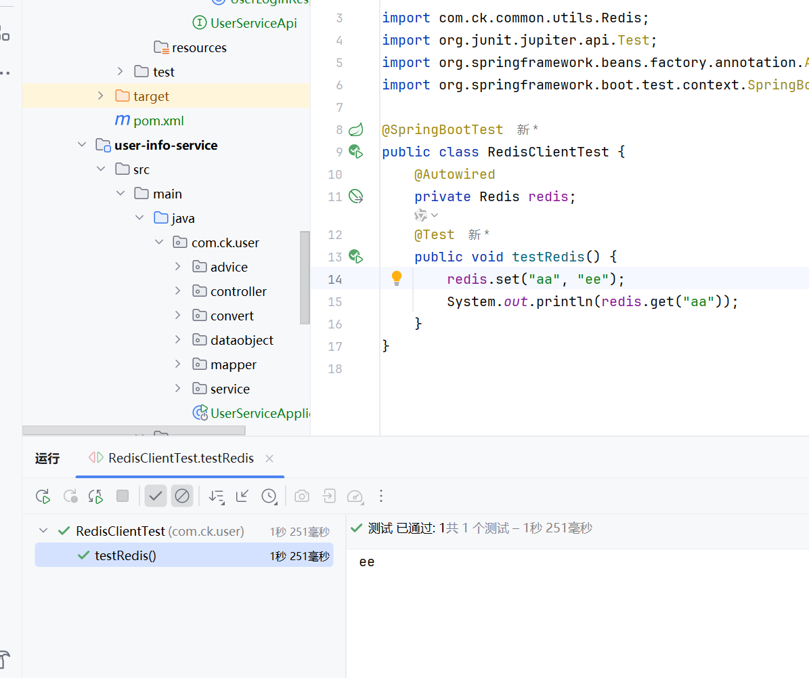This screenshot has width=809, height=678.
Task: Run testRedis method from gutter icon
Action: [355, 257]
